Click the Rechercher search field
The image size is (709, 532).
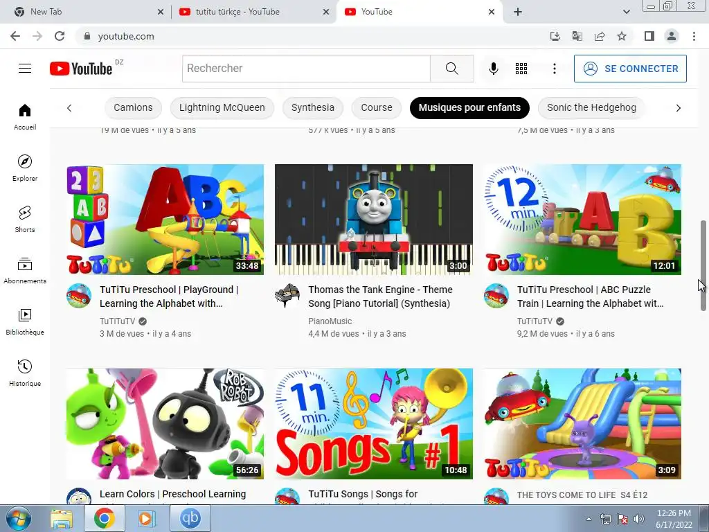click(x=306, y=69)
